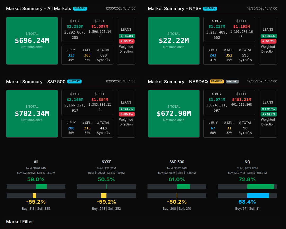Image resolution: width=286 pixels, height=229 pixels.
Task: Click NASDAQ $ +72.8% lean badge
Action: coord(269,109)
